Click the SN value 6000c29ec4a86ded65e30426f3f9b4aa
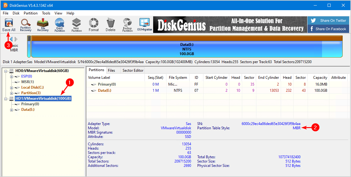 (271, 123)
